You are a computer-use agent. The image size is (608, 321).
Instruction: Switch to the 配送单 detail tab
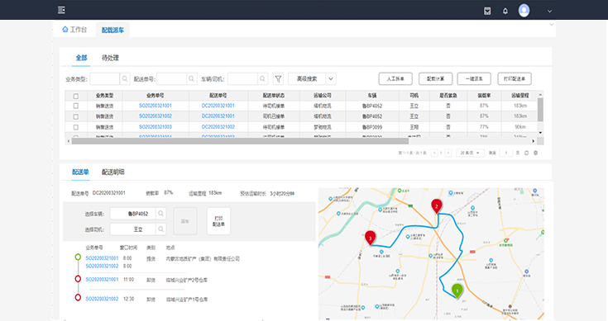81,172
